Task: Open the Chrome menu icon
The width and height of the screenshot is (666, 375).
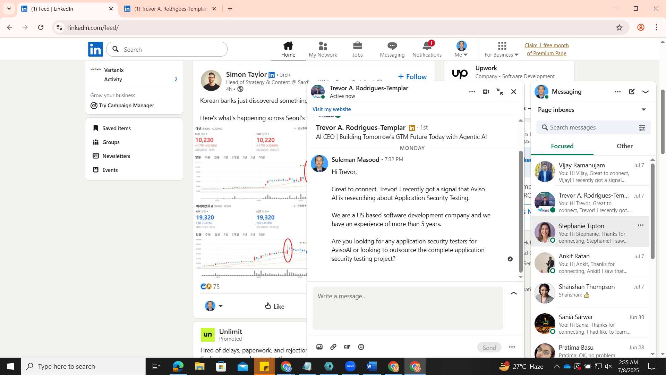Action: point(656,27)
